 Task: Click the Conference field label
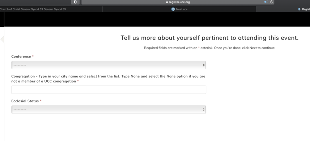21,56
